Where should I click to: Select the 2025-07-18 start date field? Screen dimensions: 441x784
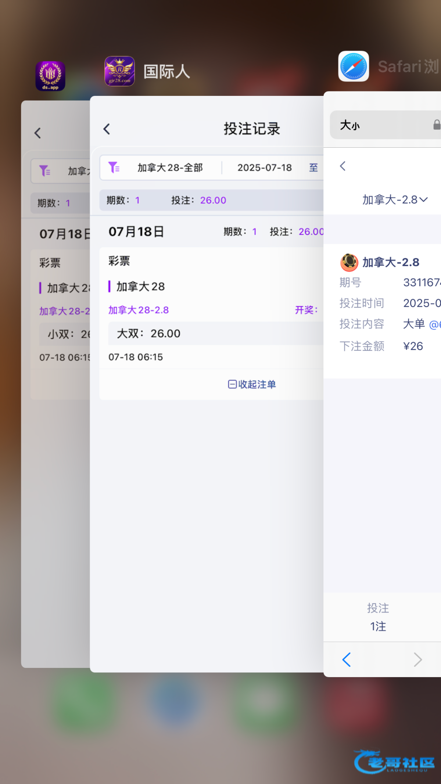(264, 168)
